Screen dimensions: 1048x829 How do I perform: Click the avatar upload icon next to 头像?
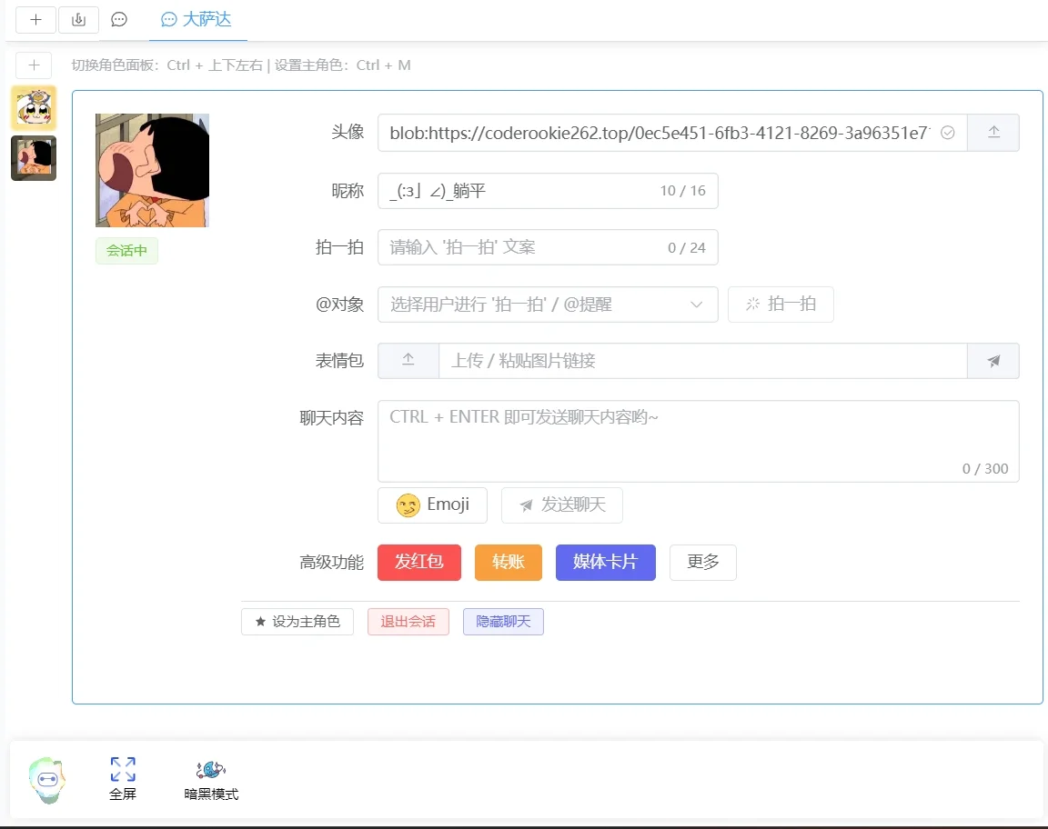pyautogui.click(x=993, y=132)
